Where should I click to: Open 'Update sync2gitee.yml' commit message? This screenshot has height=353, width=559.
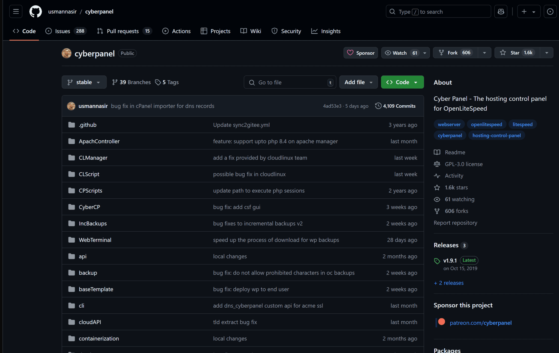[241, 125]
